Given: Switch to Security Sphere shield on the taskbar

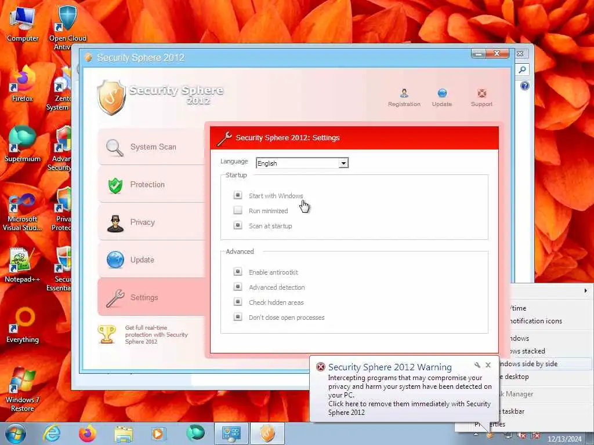Looking at the screenshot, I should (x=267, y=433).
